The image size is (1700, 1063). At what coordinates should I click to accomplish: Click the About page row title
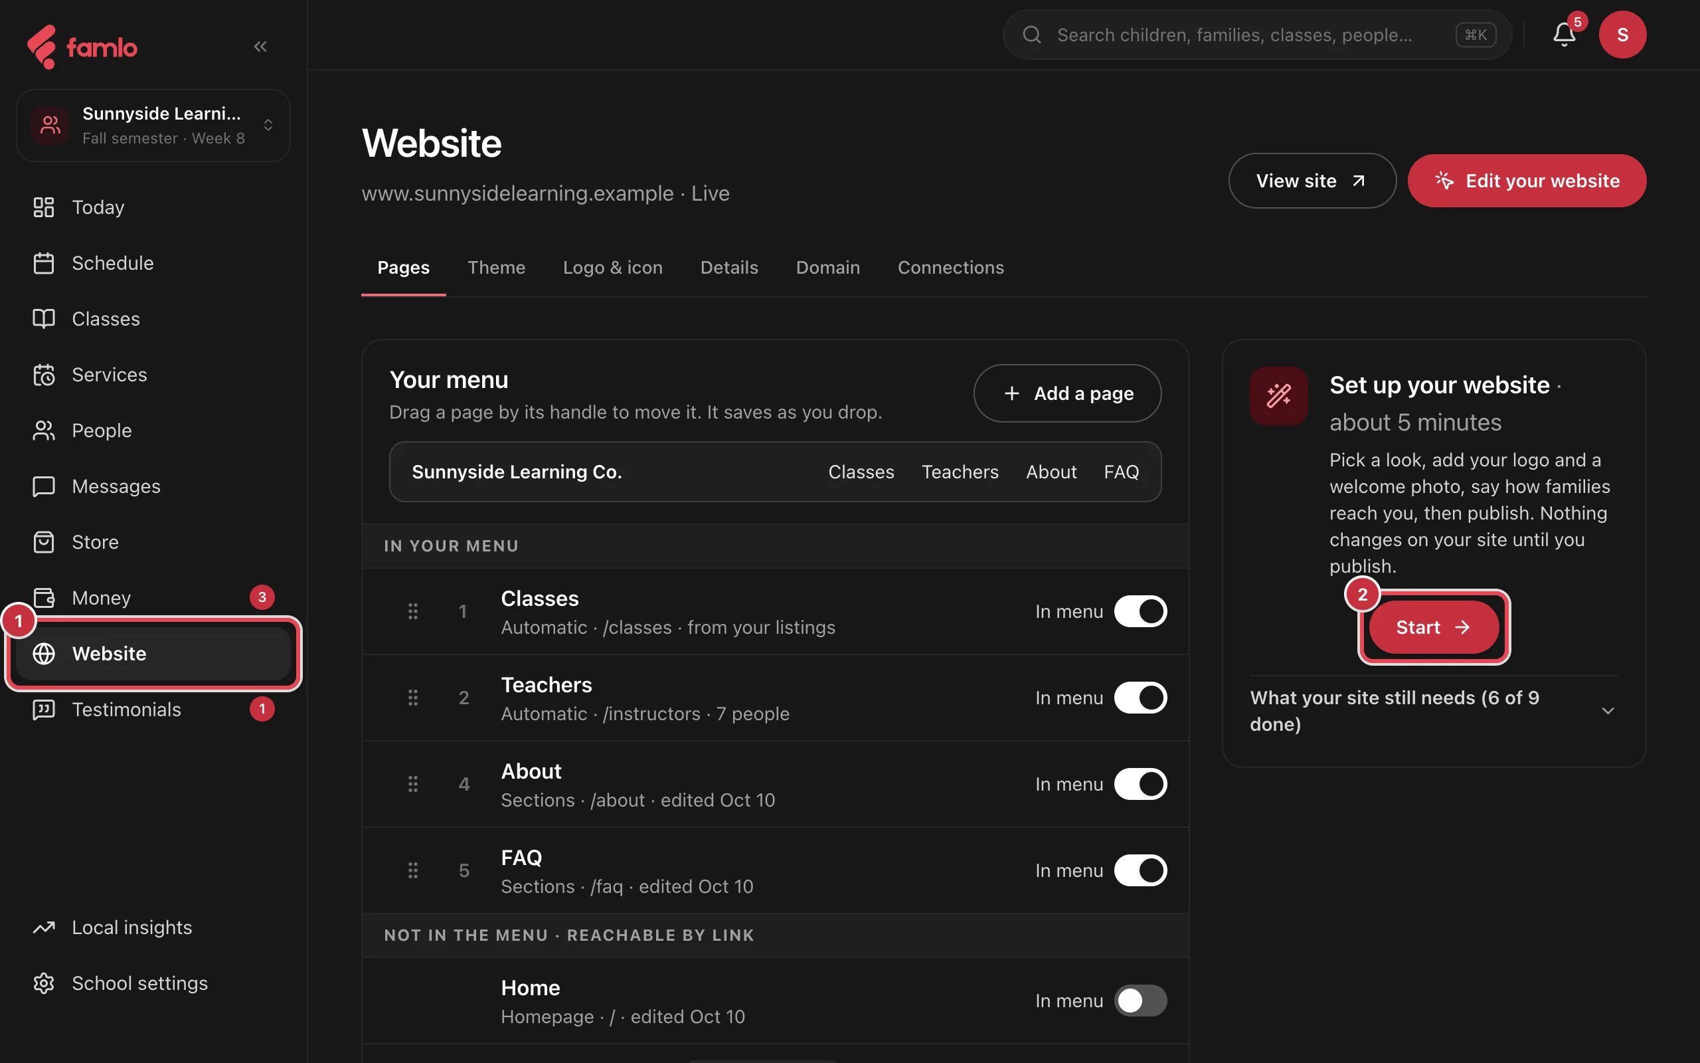(x=531, y=771)
